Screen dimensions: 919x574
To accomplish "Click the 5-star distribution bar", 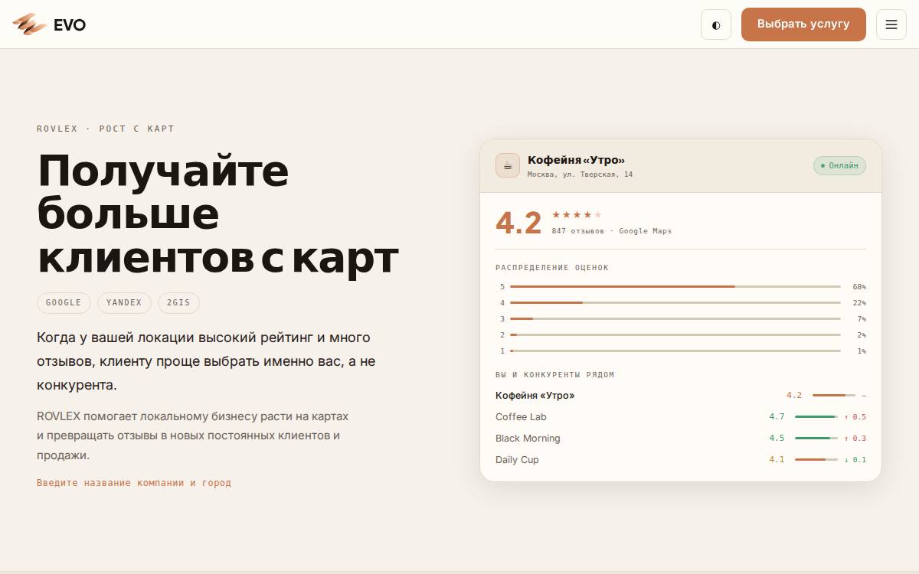I will tap(675, 287).
